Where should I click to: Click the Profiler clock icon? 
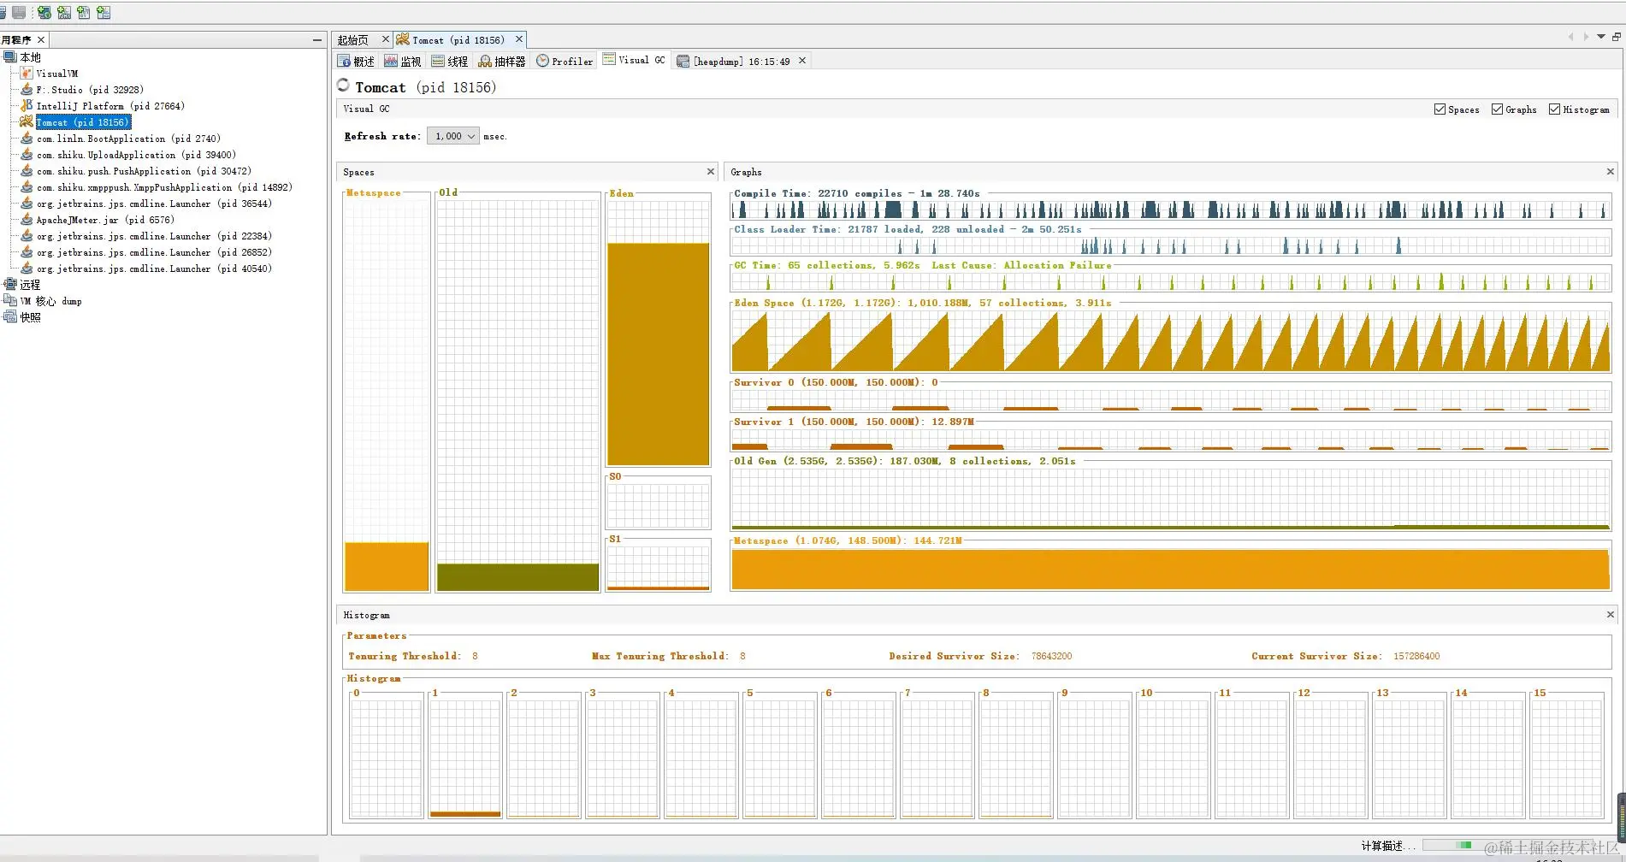click(x=542, y=61)
